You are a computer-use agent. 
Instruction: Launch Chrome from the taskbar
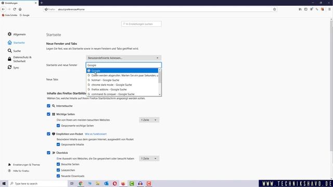(x=81, y=183)
